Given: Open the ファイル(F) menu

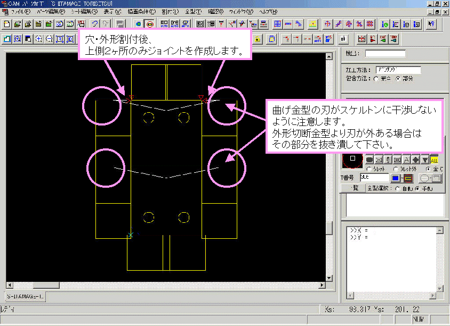Looking at the screenshot, I should pos(20,12).
